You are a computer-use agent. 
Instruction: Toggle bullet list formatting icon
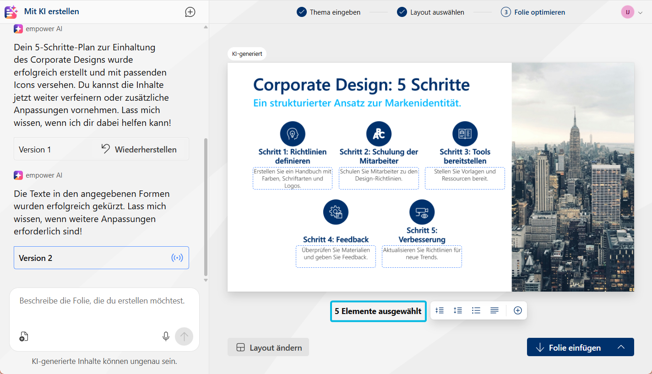476,310
